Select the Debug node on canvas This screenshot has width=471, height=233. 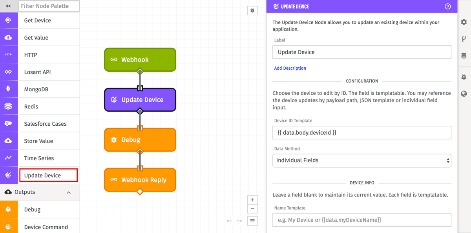click(x=140, y=140)
